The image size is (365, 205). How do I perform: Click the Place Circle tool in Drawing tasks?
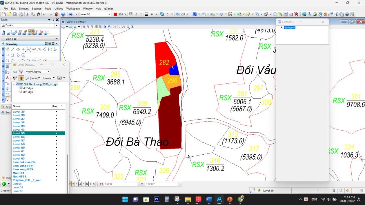[x=7, y=60]
